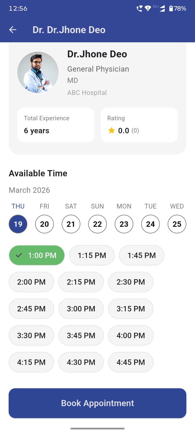Tap the doctor's profile photo
Viewport: 195px width, 434px height.
coord(38,72)
